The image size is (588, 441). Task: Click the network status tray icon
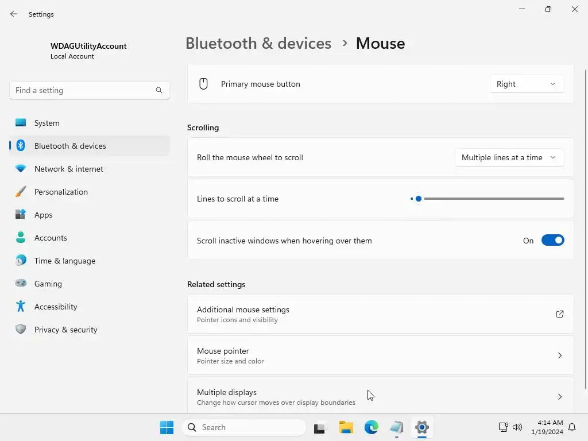tap(503, 427)
